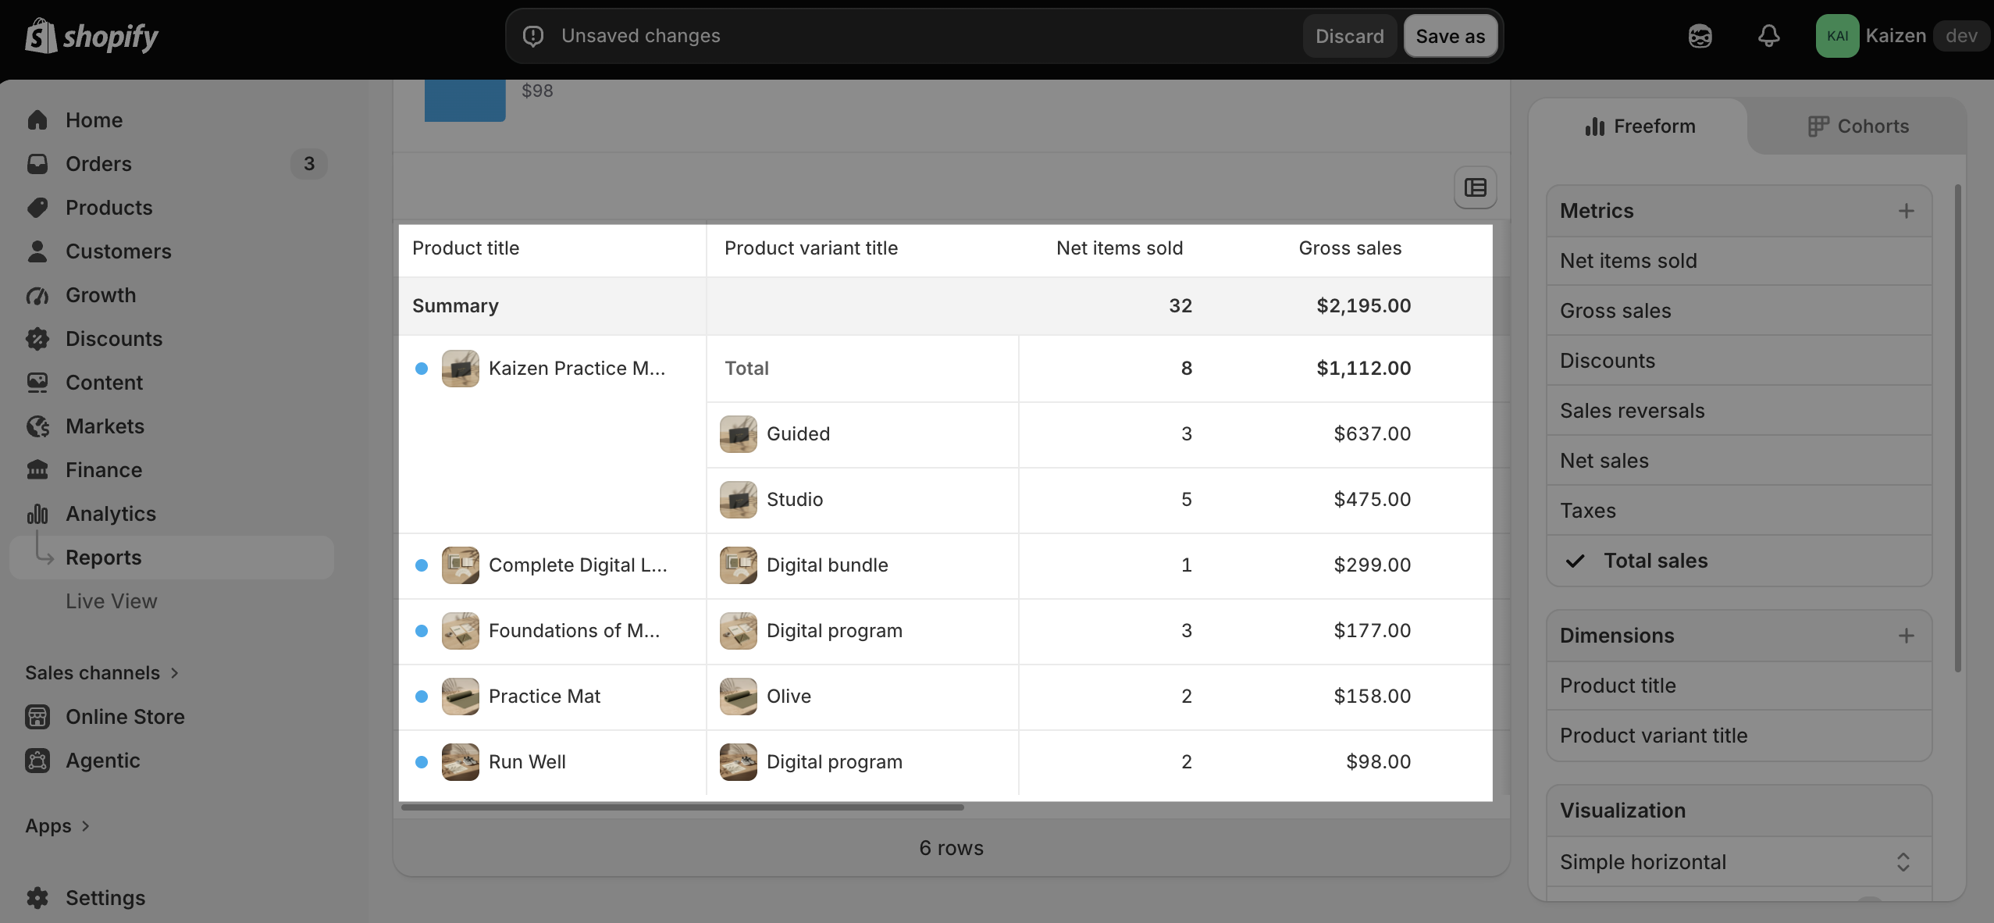
Task: Sort by Product variant title header
Action: pyautogui.click(x=811, y=248)
